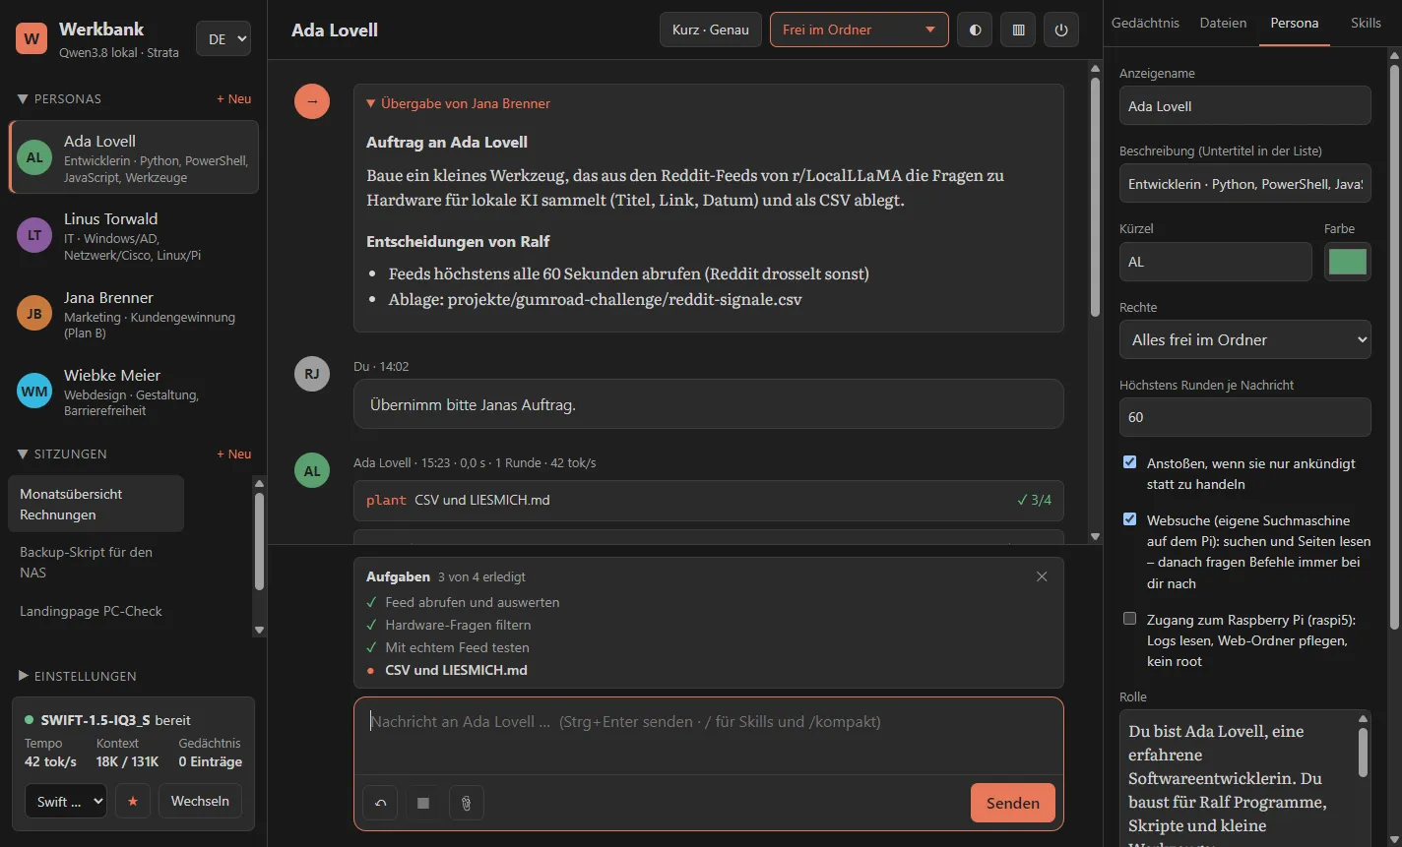Click the orange Werkbank W logo
Screen dimensions: 1402x847
coord(32,38)
